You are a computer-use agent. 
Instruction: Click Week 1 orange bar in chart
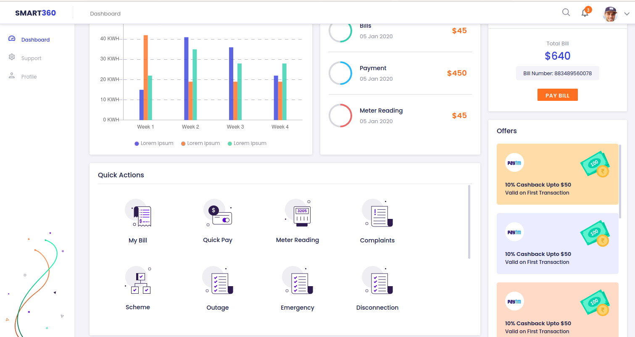coord(146,77)
